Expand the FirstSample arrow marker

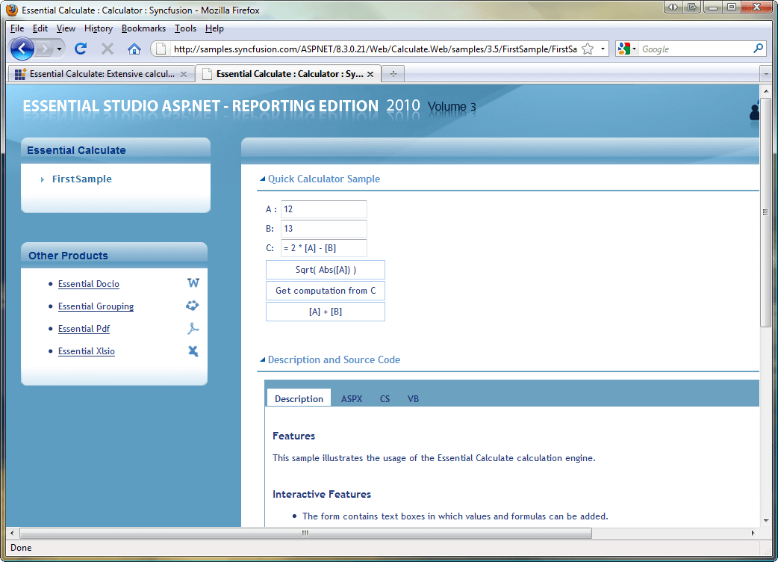(42, 179)
